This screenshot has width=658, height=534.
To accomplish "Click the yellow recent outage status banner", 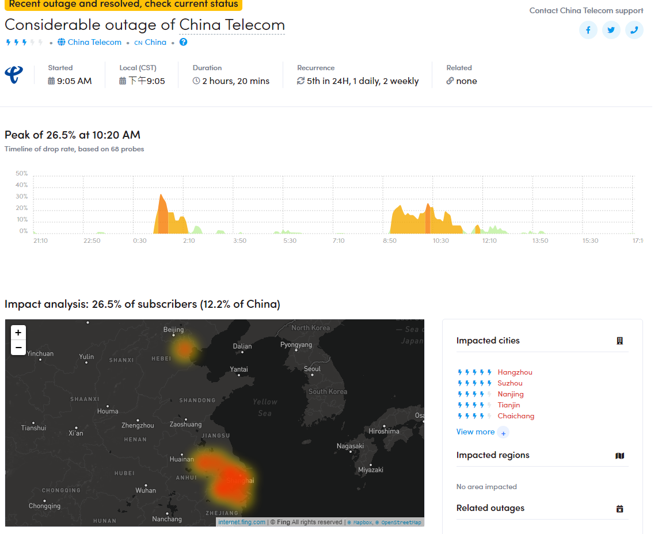I will [123, 4].
